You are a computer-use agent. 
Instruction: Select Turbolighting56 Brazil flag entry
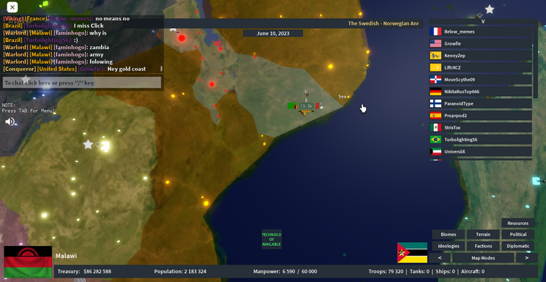click(x=480, y=140)
